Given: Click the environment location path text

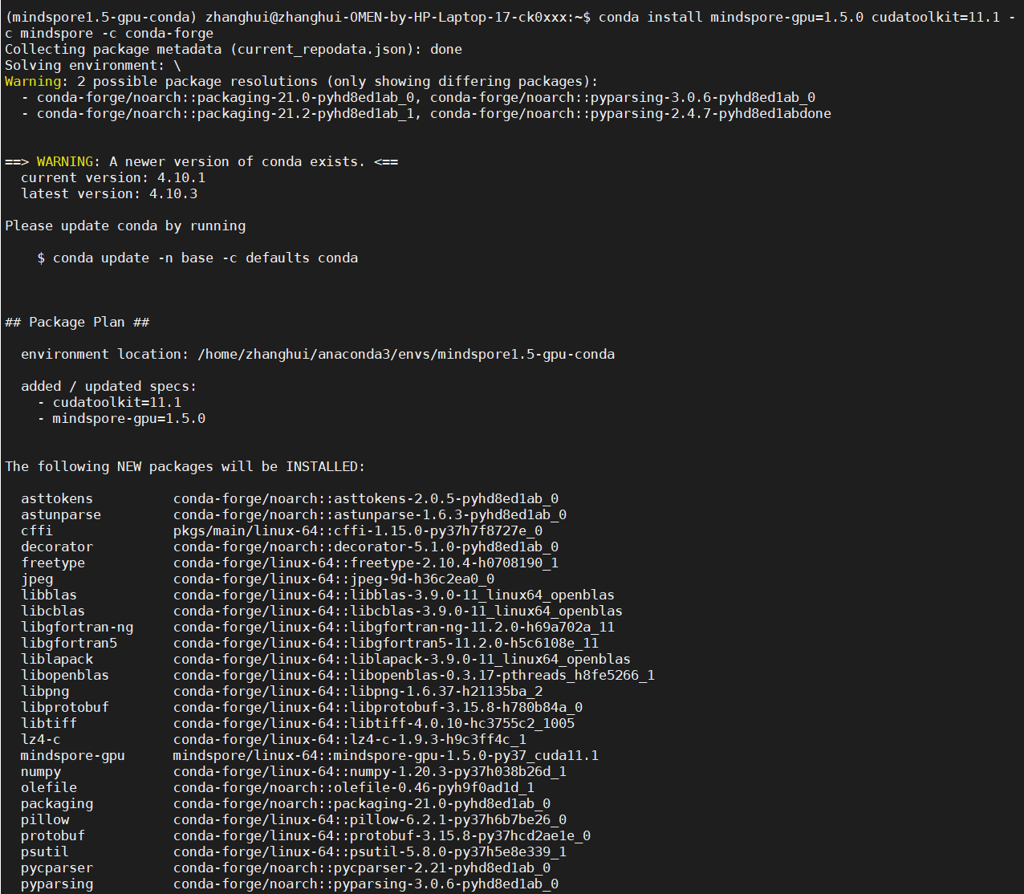Looking at the screenshot, I should click(x=406, y=354).
